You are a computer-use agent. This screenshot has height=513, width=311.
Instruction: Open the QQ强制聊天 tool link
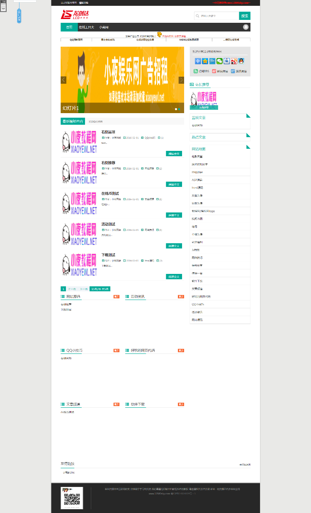coord(76,40)
